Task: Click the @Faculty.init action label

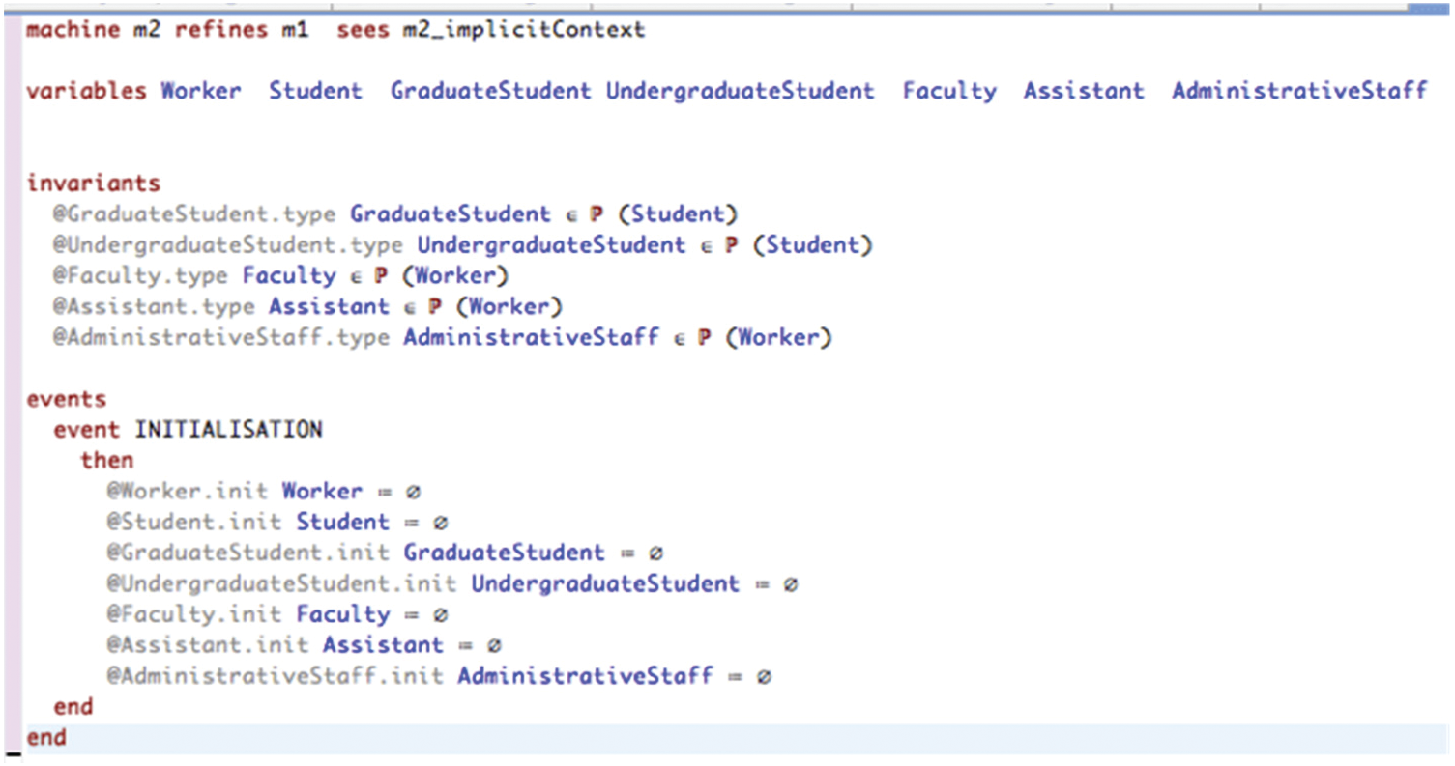Action: [x=195, y=614]
